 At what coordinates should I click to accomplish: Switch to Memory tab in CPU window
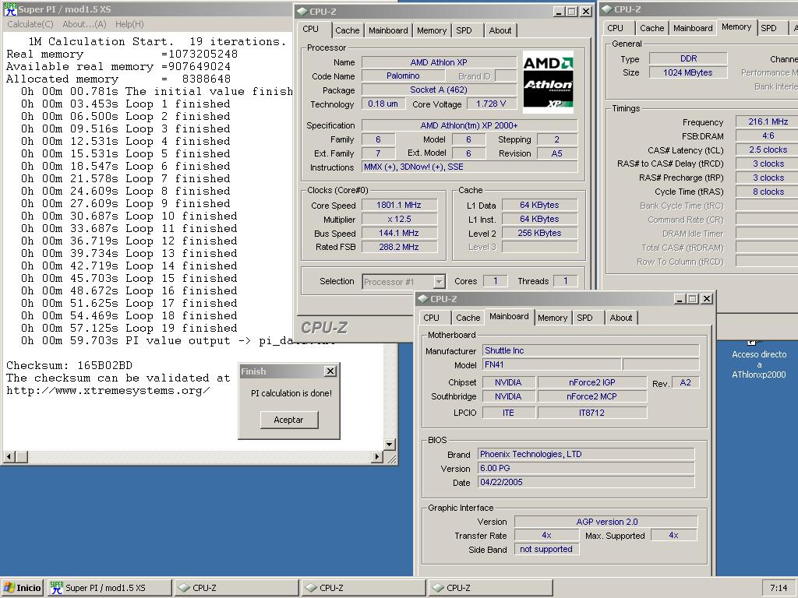(432, 30)
